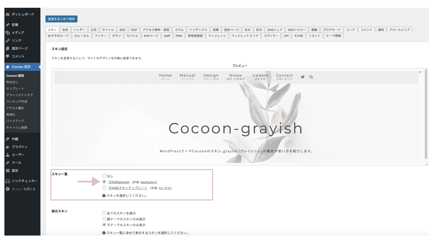Click Design in the preview navigation
The width and height of the screenshot is (433, 243).
pos(211,77)
